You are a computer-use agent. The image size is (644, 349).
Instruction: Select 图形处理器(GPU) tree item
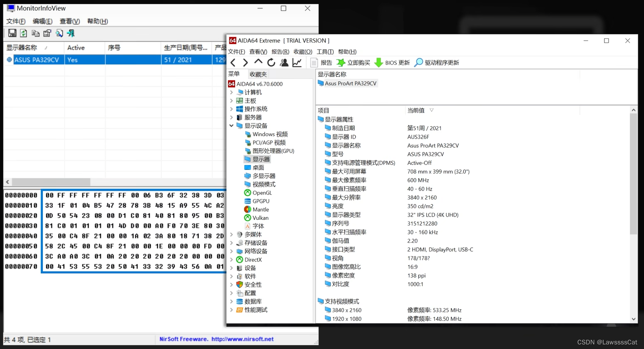(269, 151)
